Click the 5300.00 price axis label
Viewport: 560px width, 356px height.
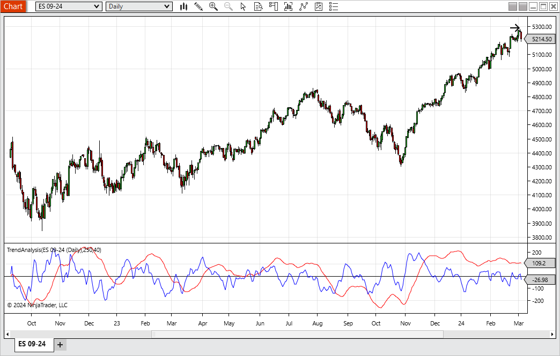click(x=542, y=27)
